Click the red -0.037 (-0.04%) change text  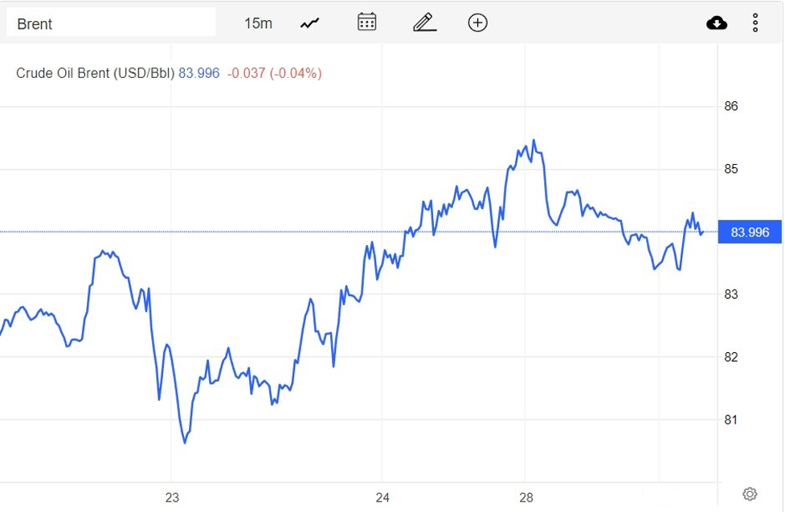(275, 73)
